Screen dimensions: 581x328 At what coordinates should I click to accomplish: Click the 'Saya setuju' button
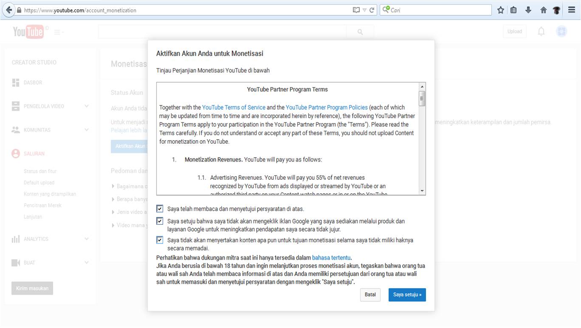407,295
